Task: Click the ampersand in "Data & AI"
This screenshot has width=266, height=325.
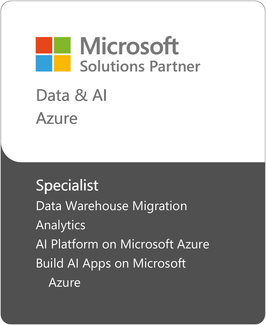Action: 81,95
